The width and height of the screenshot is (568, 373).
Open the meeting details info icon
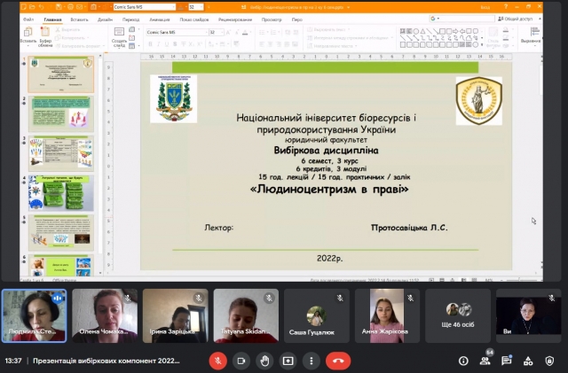463,361
